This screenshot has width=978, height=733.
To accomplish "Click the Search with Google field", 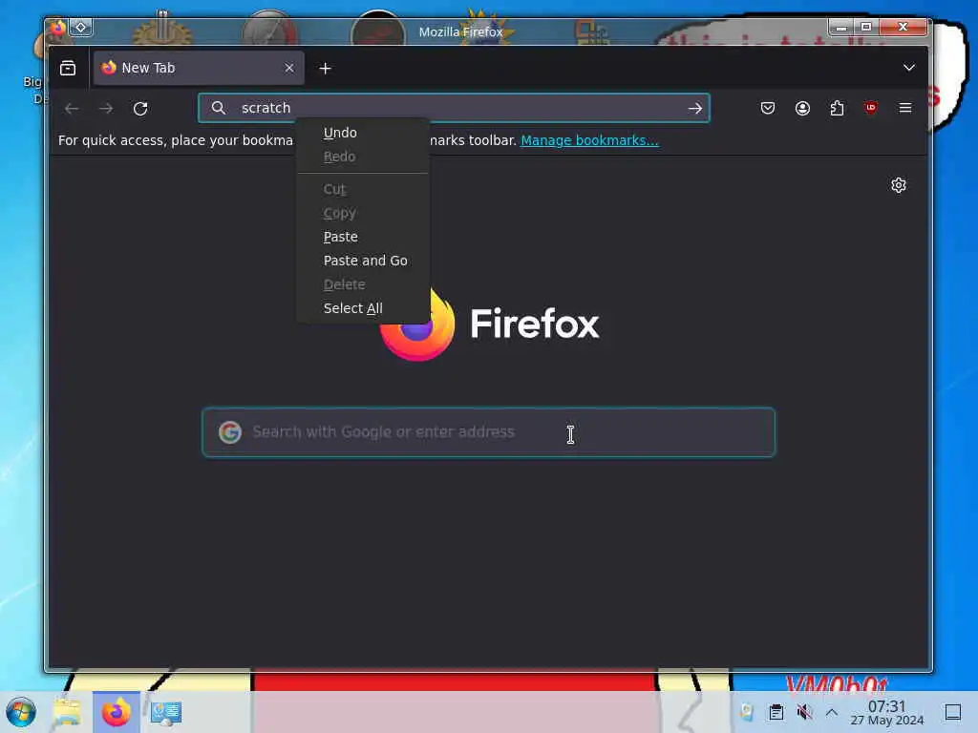I will tap(488, 432).
